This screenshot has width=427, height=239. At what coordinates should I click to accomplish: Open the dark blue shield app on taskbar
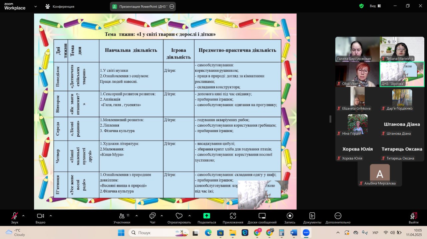(x=245, y=233)
